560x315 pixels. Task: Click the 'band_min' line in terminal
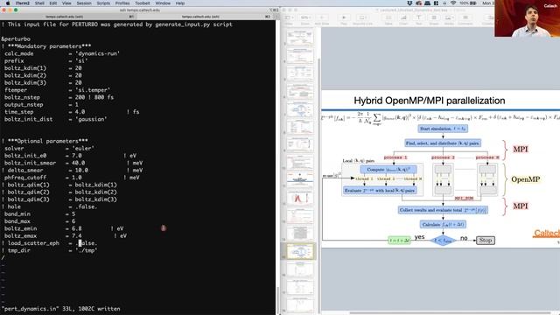[39, 213]
